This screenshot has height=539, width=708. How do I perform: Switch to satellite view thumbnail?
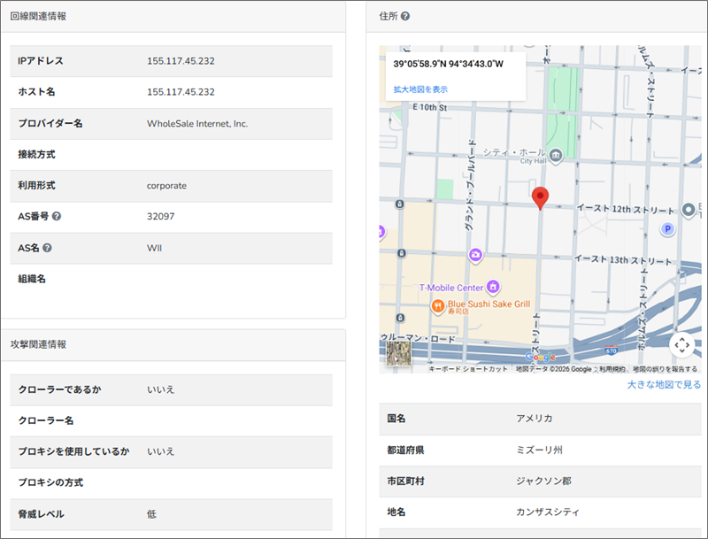click(399, 353)
